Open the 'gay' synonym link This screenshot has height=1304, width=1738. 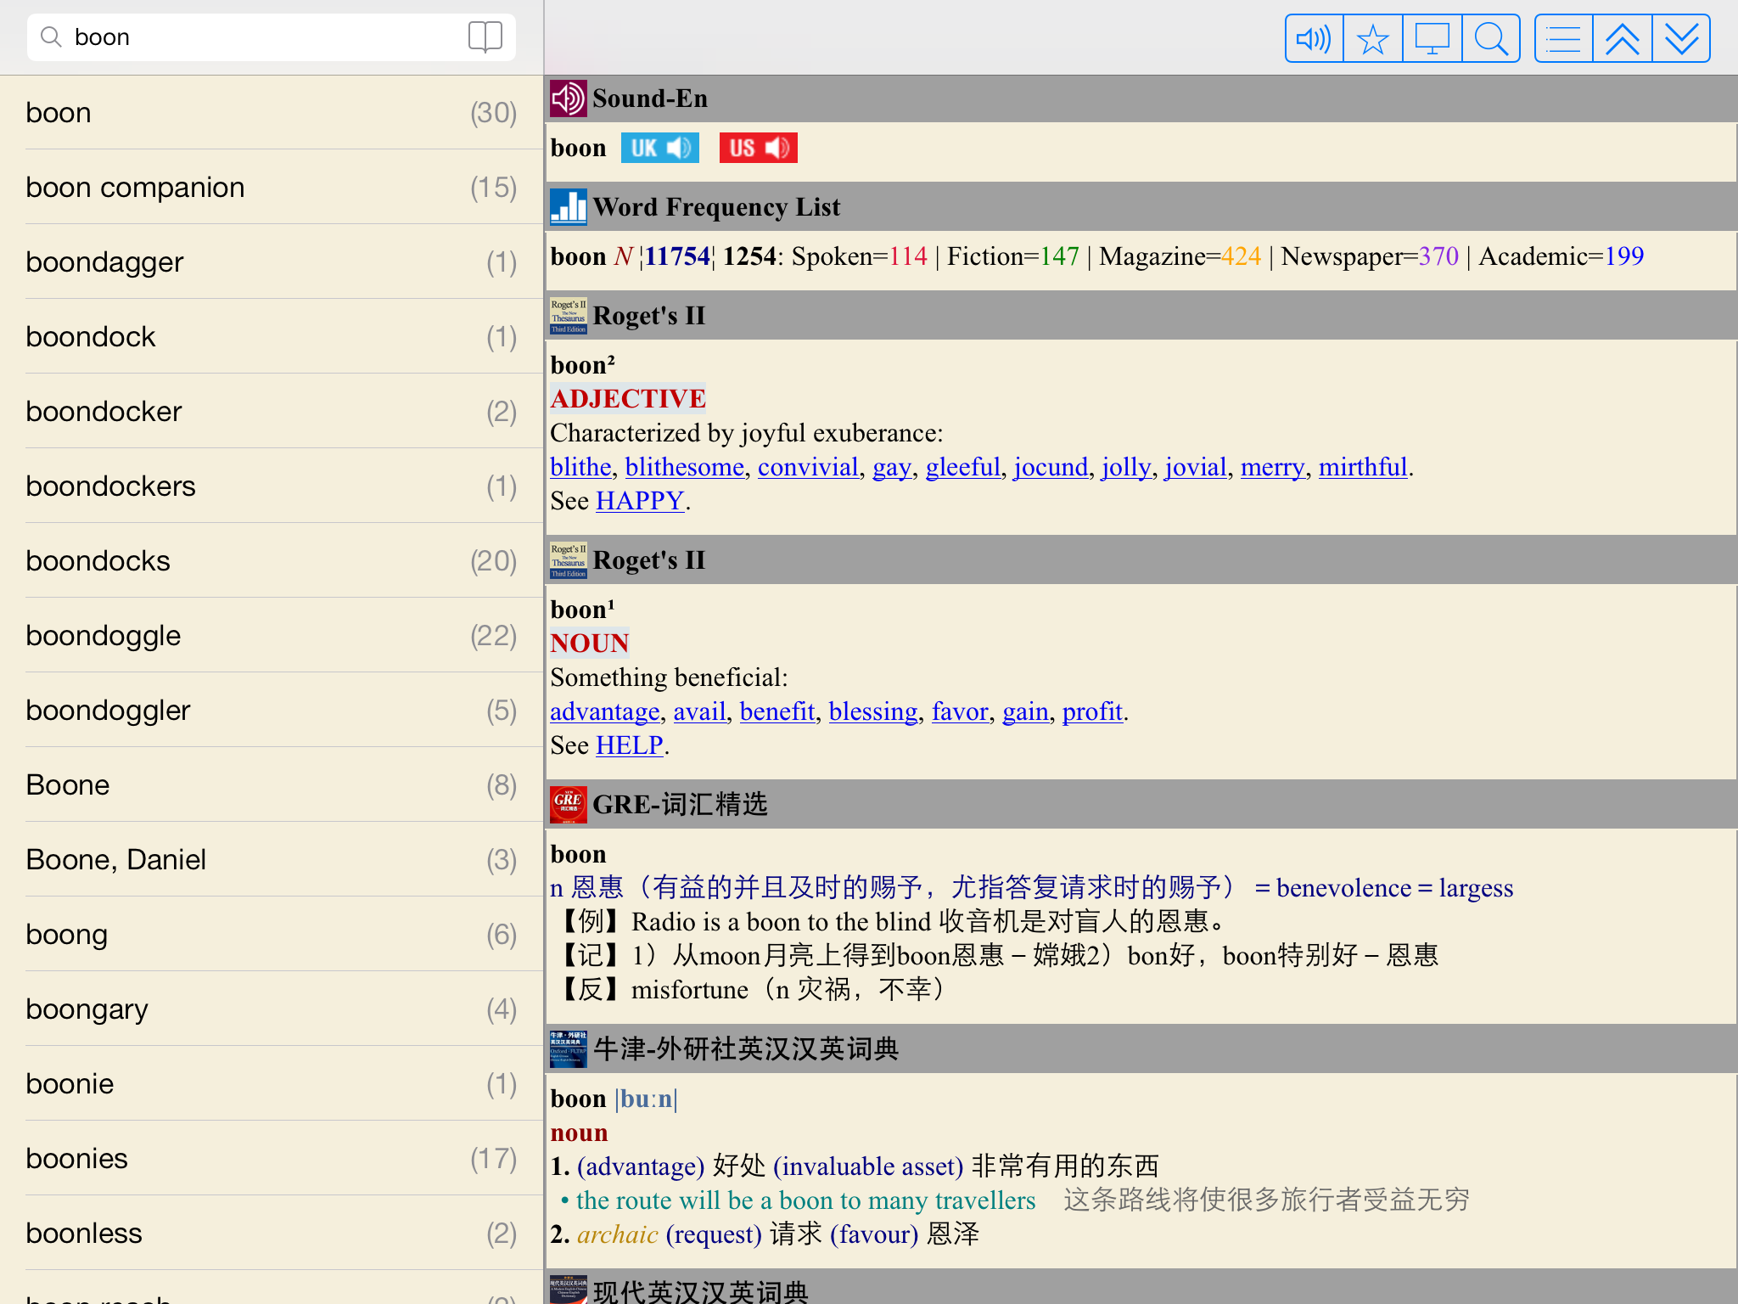coord(892,467)
